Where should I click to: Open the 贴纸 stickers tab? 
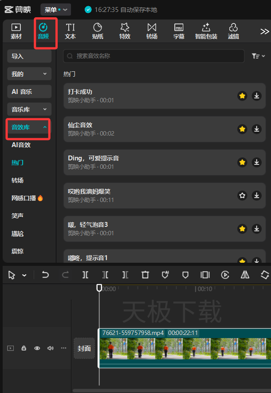[98, 31]
